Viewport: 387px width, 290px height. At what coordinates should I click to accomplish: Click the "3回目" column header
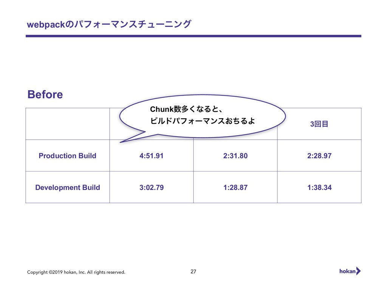click(x=319, y=124)
